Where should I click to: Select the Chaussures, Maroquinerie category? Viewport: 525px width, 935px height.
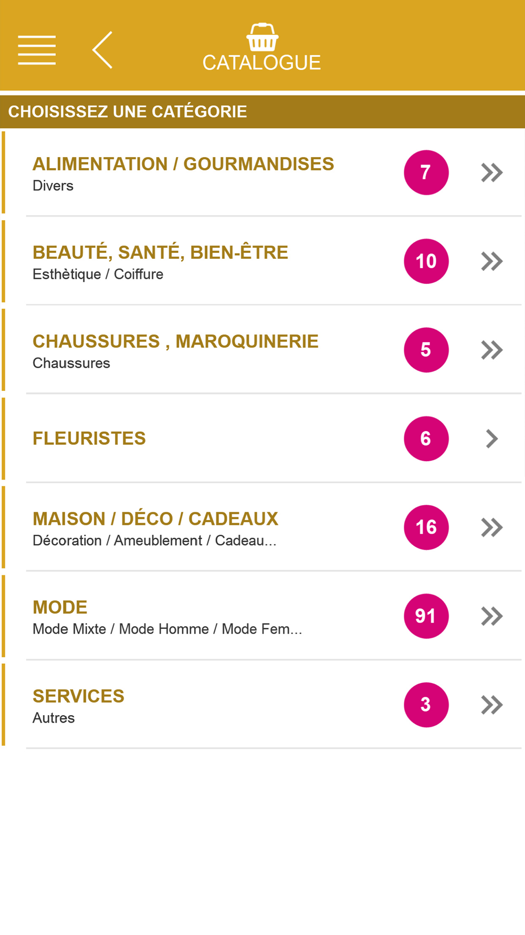[262, 350]
